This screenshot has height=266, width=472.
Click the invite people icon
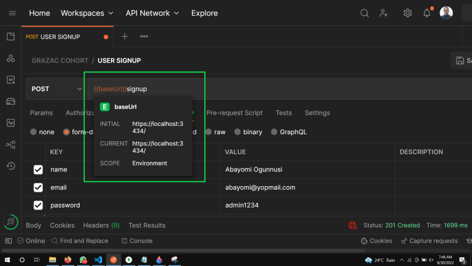click(x=383, y=13)
